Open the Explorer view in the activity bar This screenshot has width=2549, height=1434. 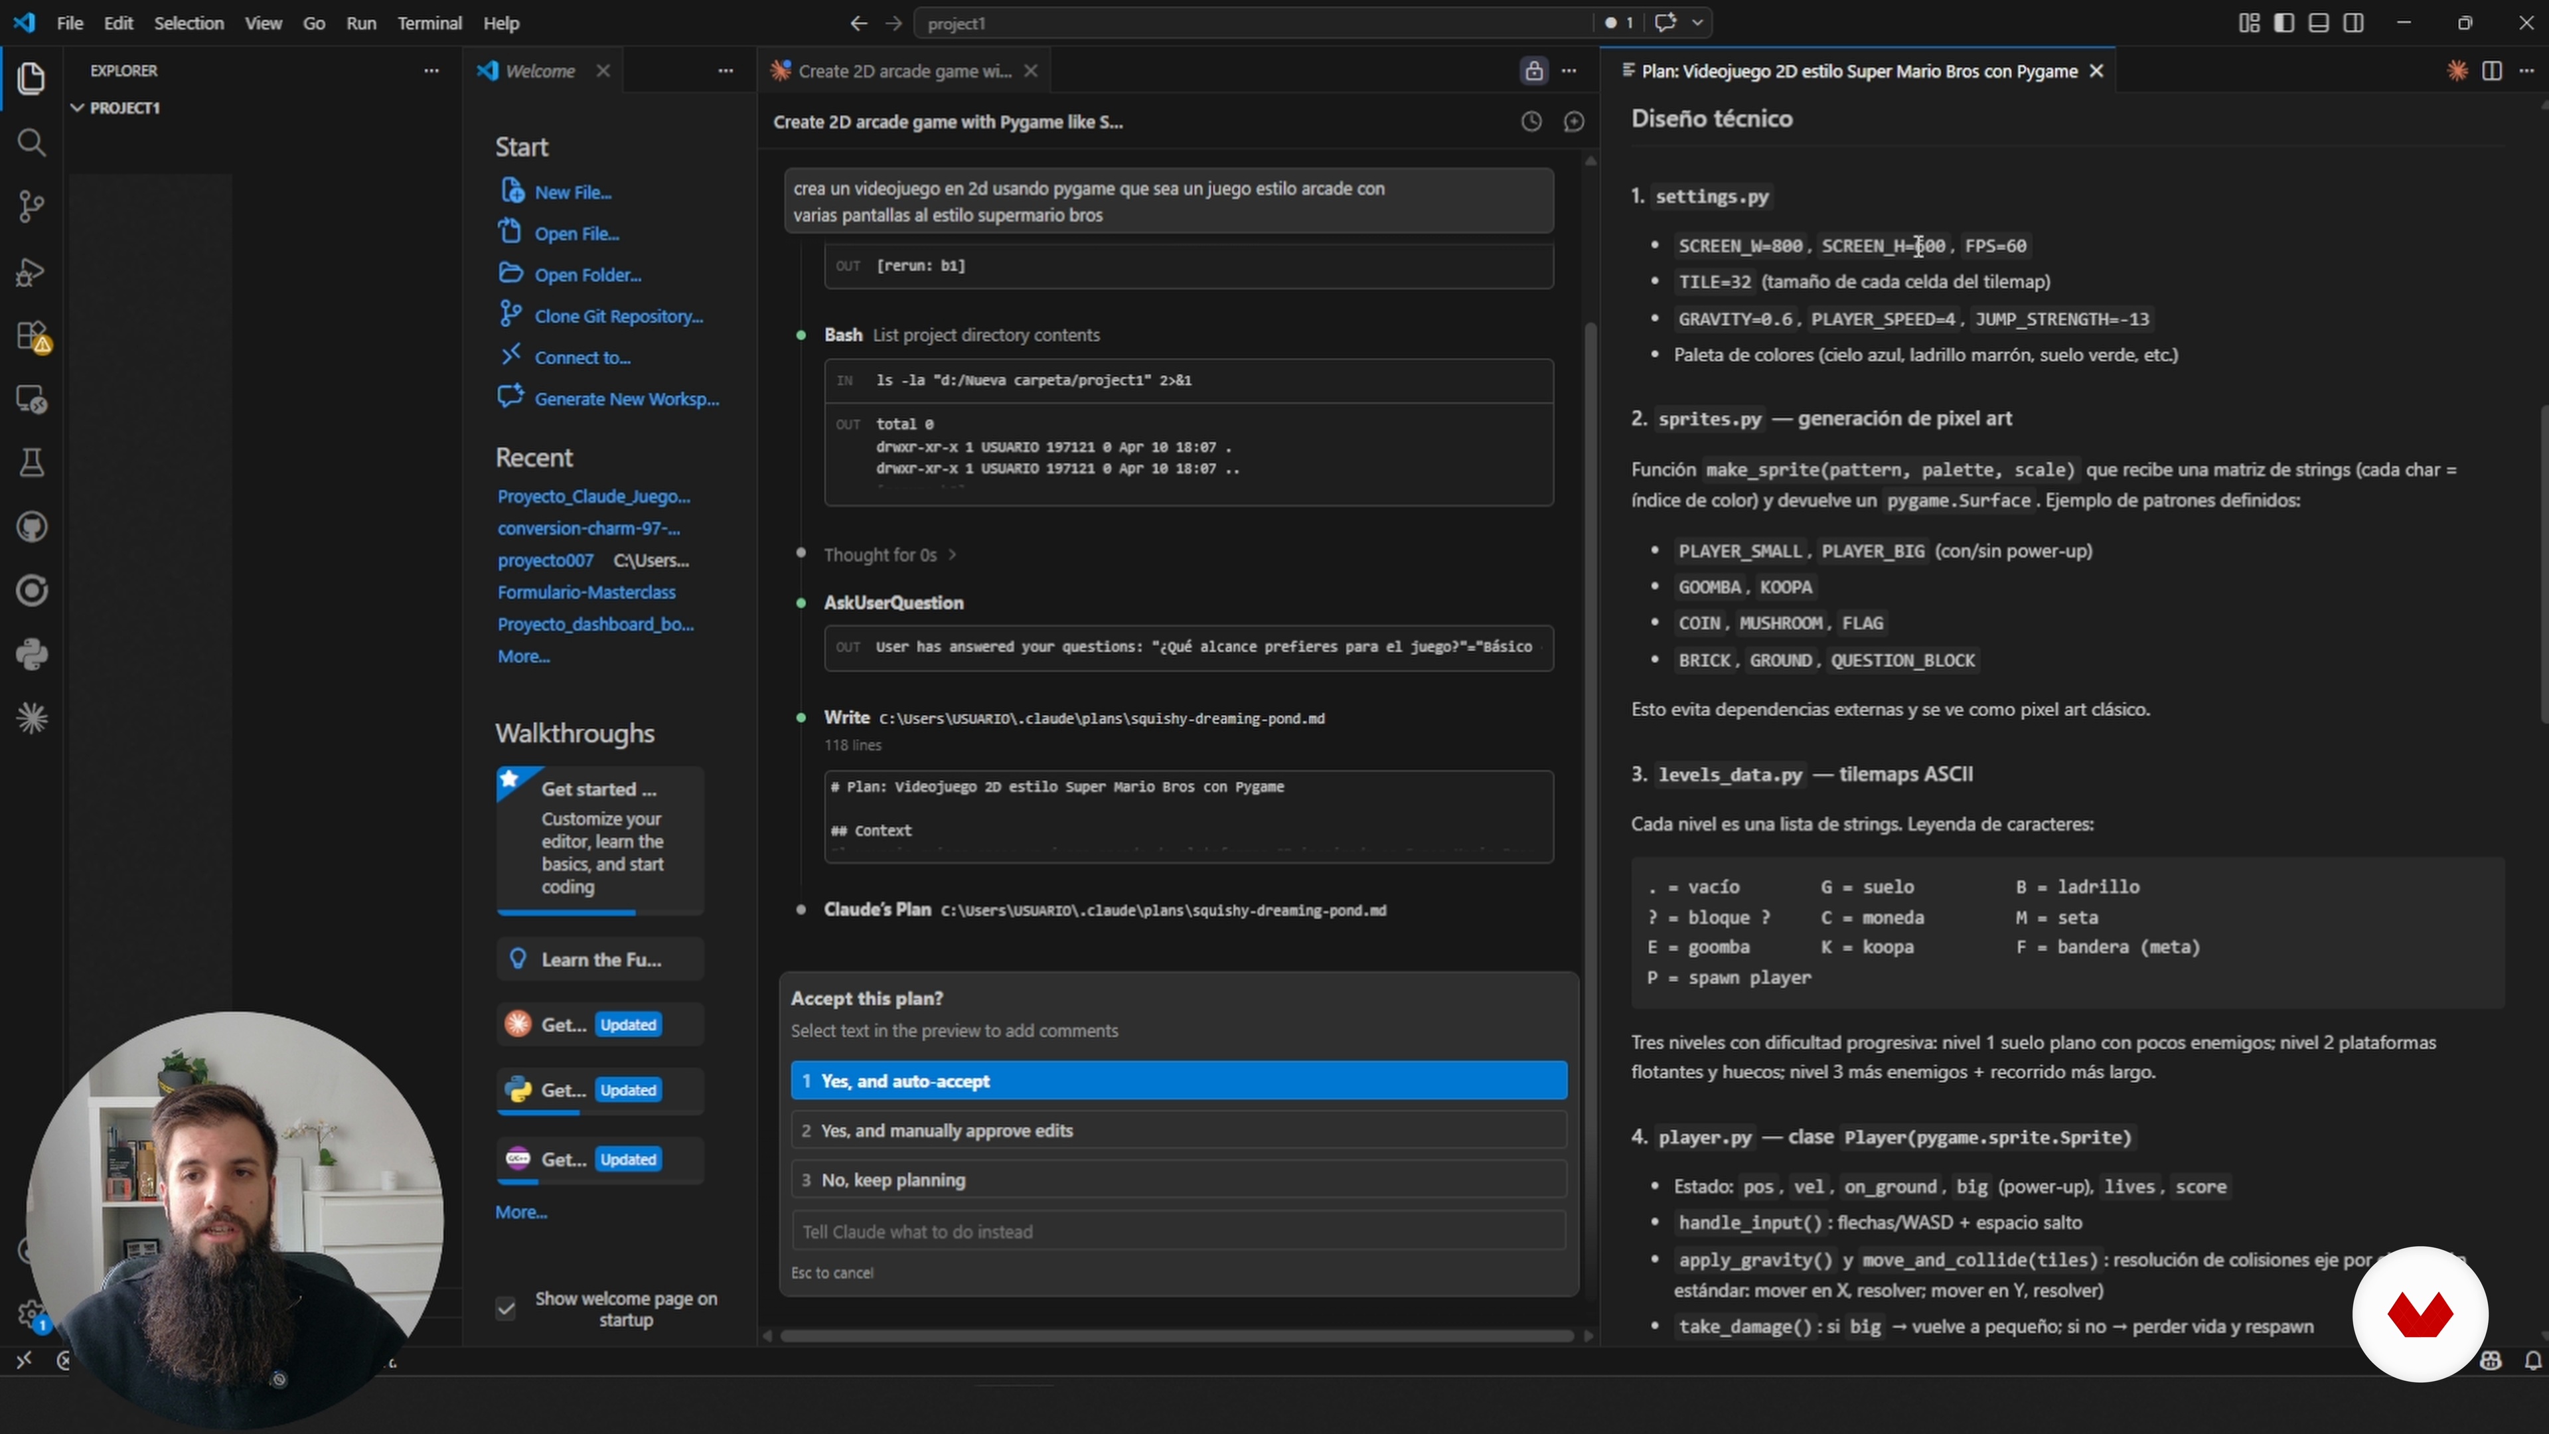[x=32, y=79]
